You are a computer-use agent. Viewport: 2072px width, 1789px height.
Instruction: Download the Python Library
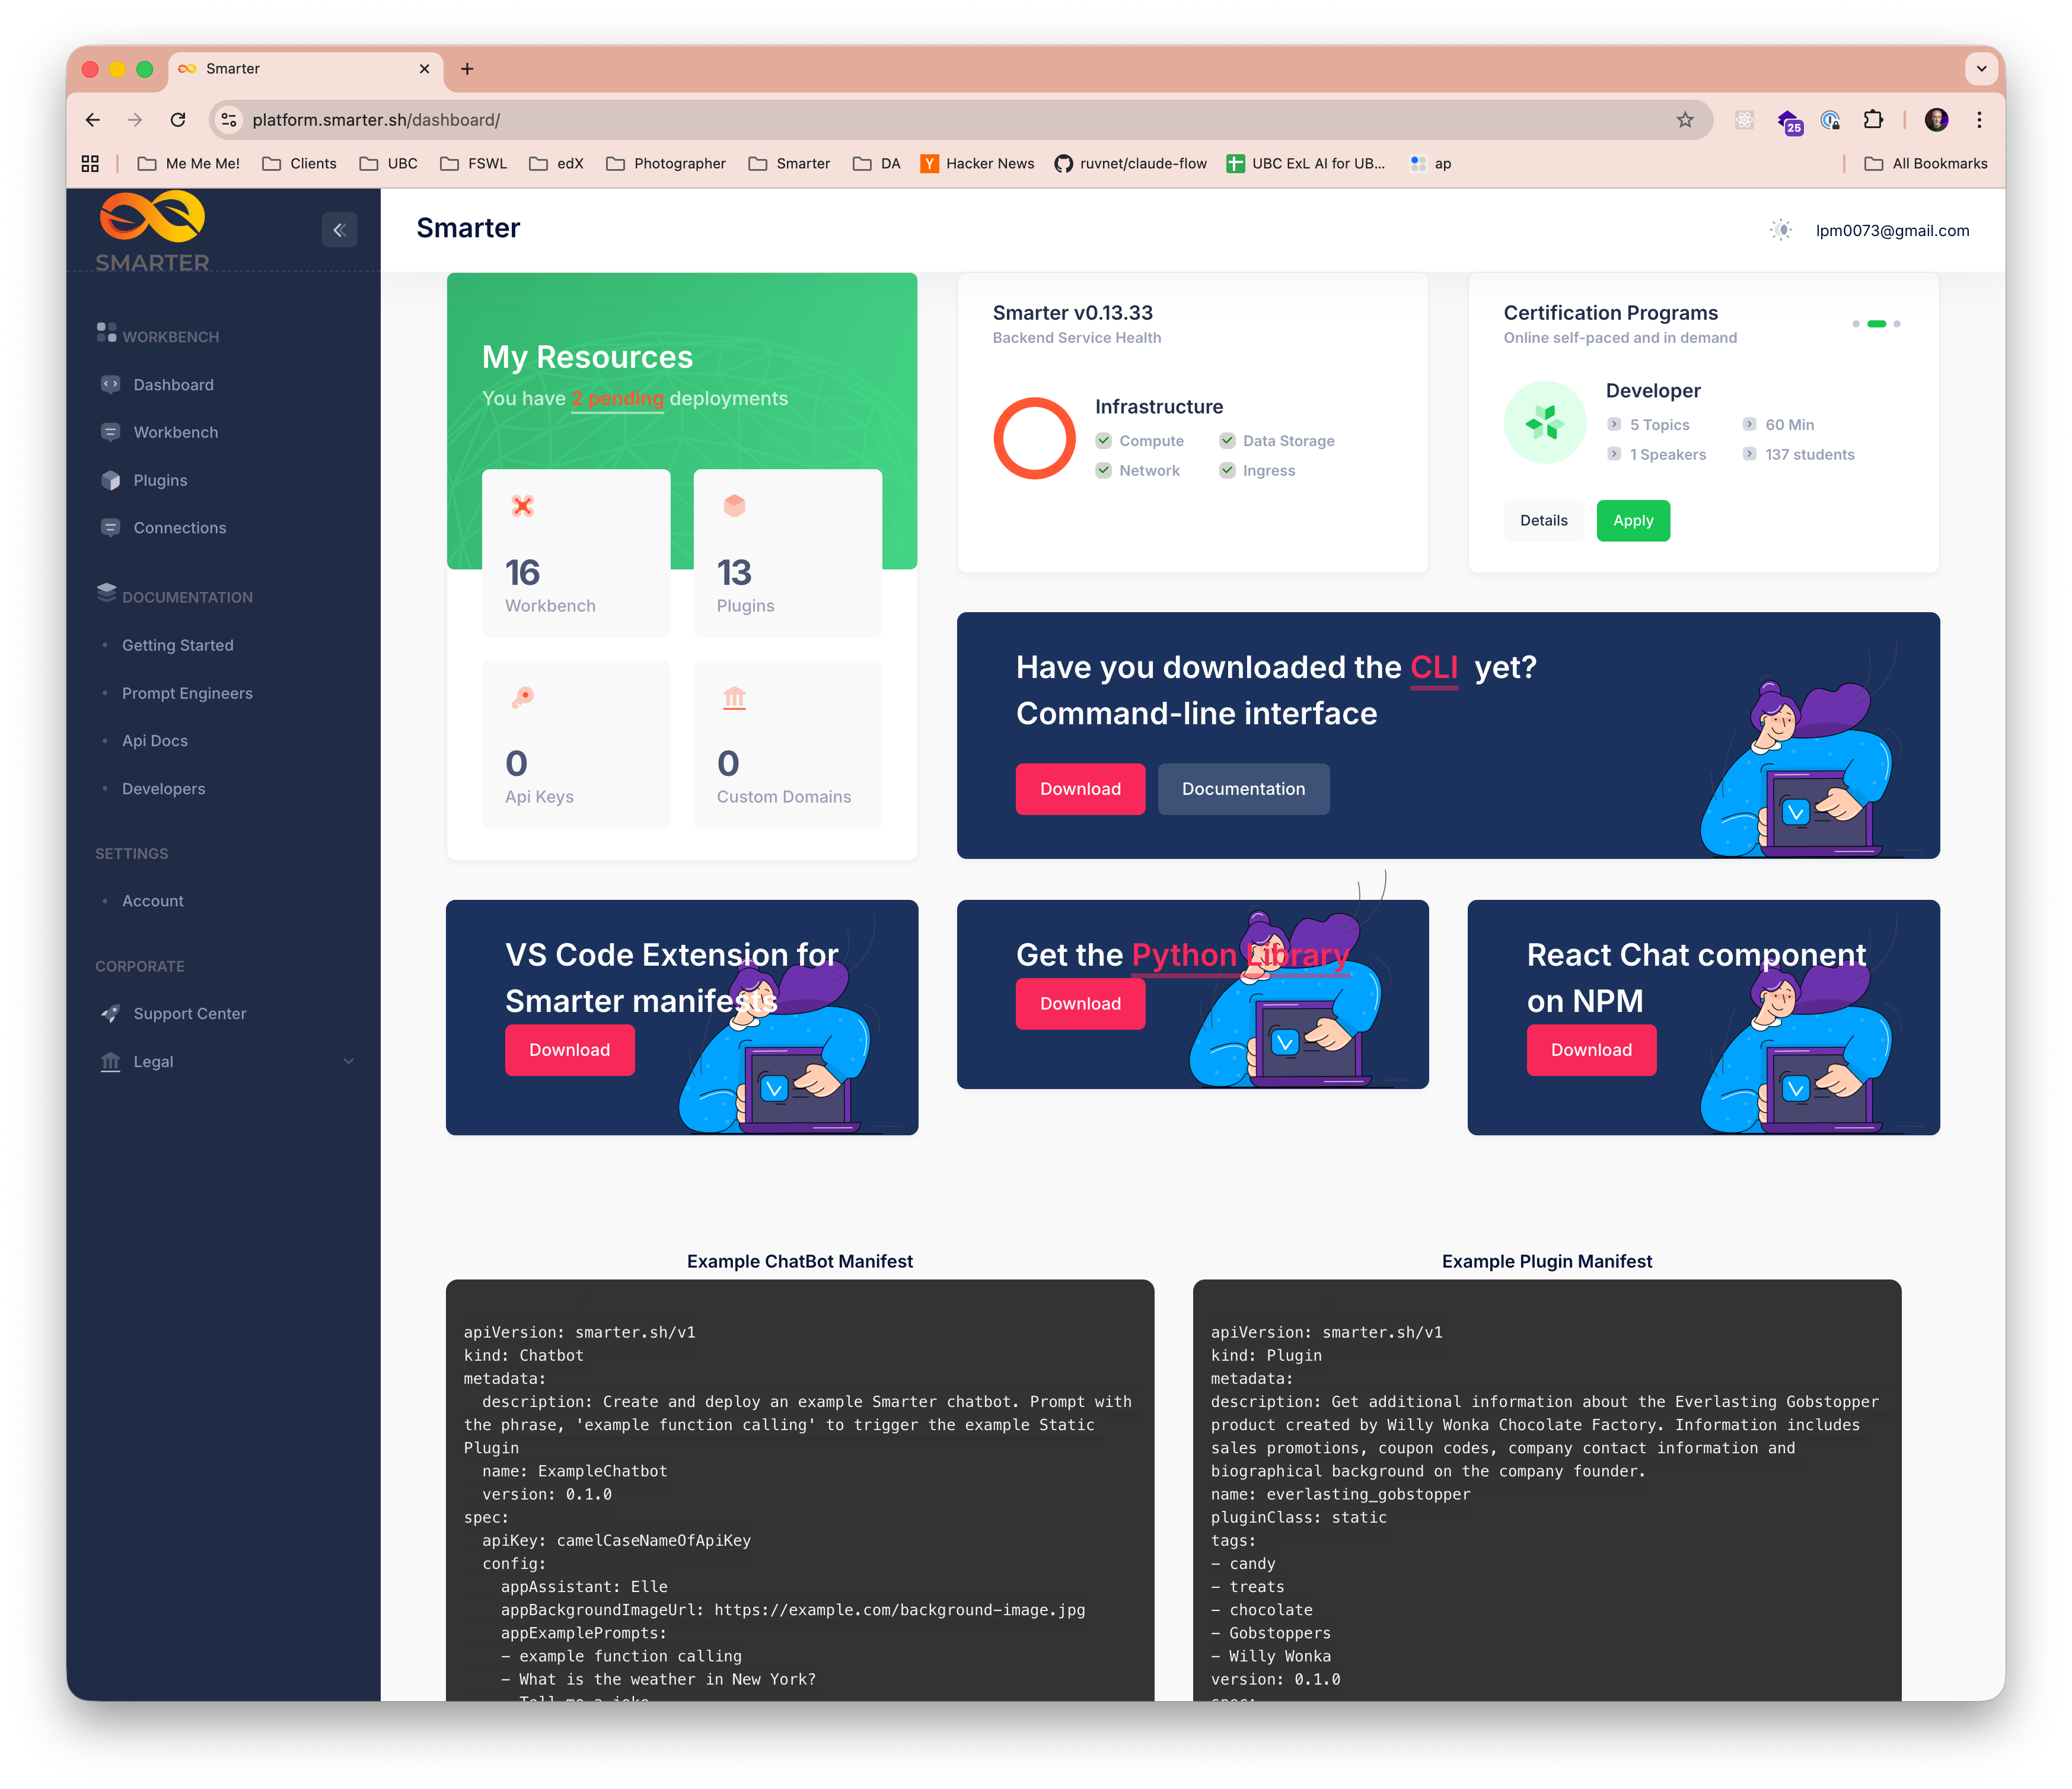(1080, 1004)
